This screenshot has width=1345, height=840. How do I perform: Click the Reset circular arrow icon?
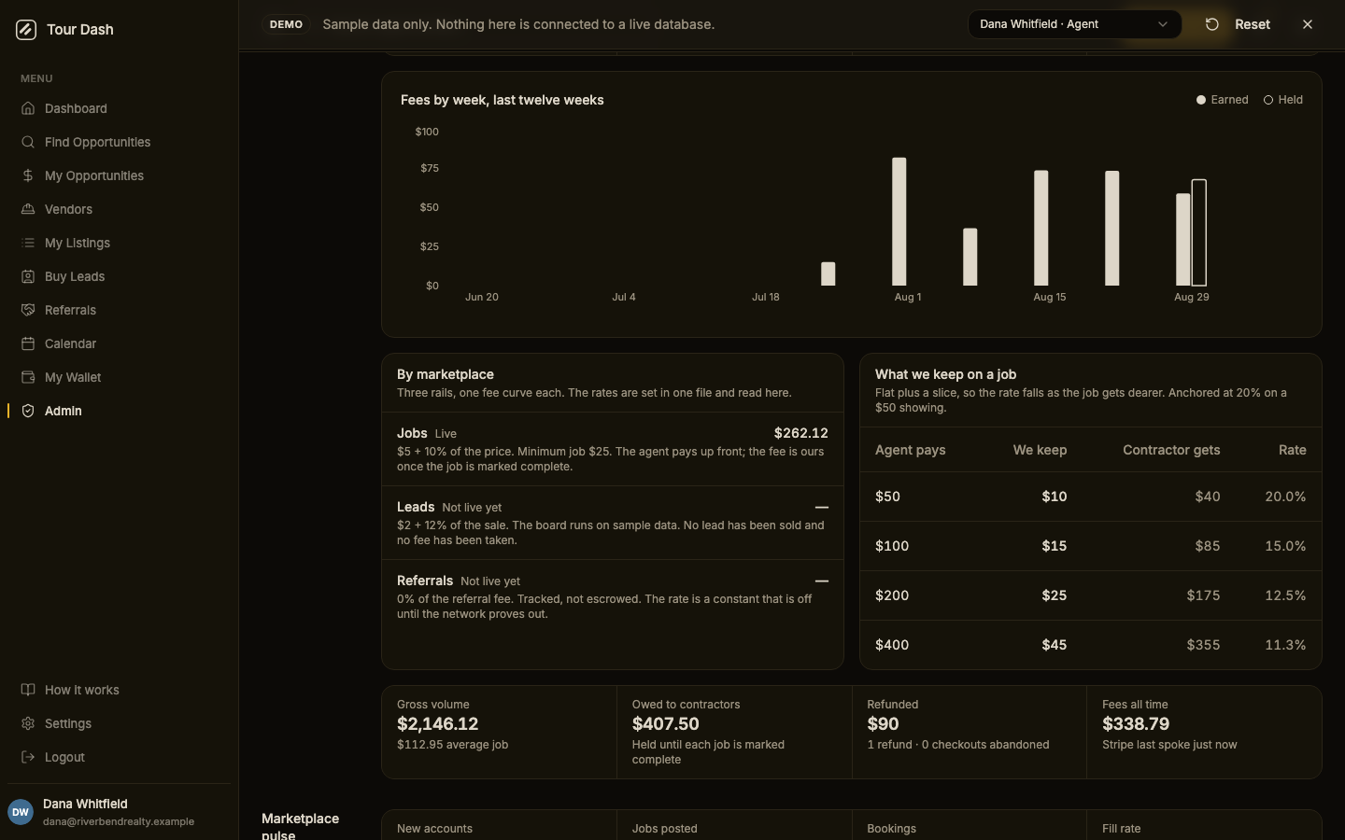click(x=1212, y=24)
